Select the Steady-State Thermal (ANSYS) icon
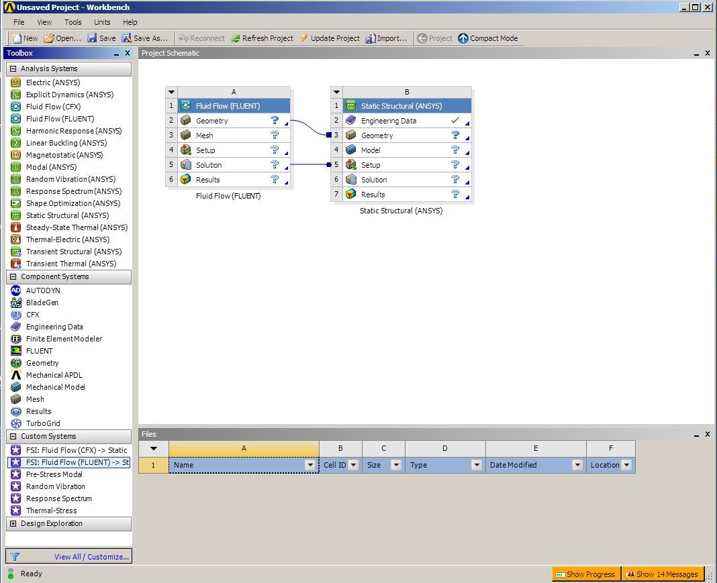The height and width of the screenshot is (583, 717). (x=16, y=227)
